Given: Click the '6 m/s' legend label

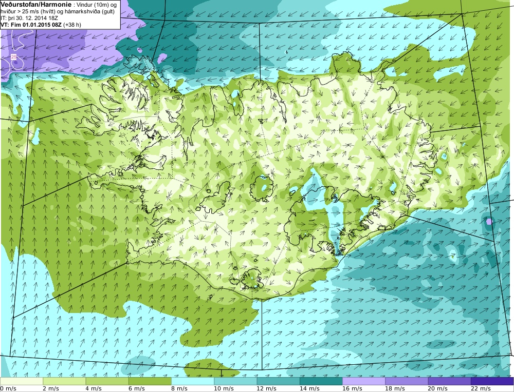Looking at the screenshot, I should pyautogui.click(x=137, y=388).
